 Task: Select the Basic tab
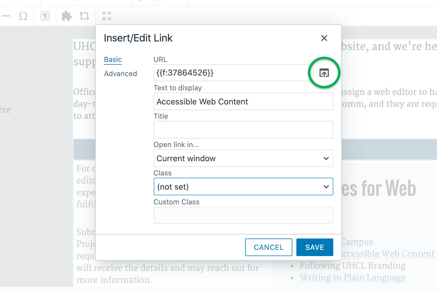coord(113,59)
